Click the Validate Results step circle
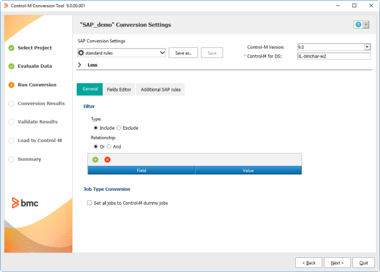Image resolution: width=380 pixels, height=272 pixels. point(11,122)
